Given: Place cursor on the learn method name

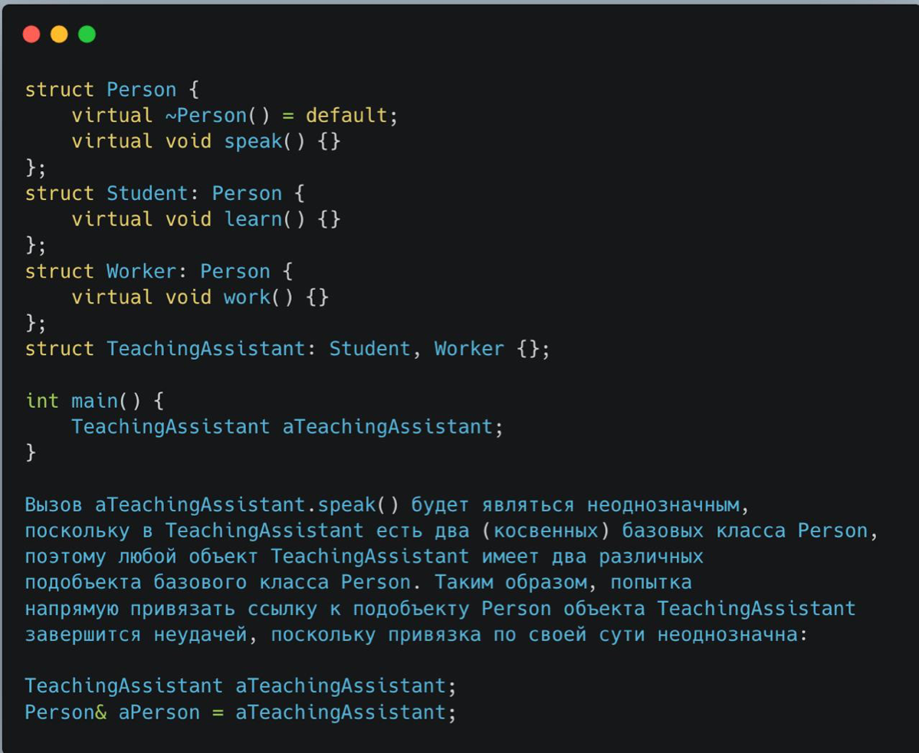Looking at the screenshot, I should [x=253, y=219].
